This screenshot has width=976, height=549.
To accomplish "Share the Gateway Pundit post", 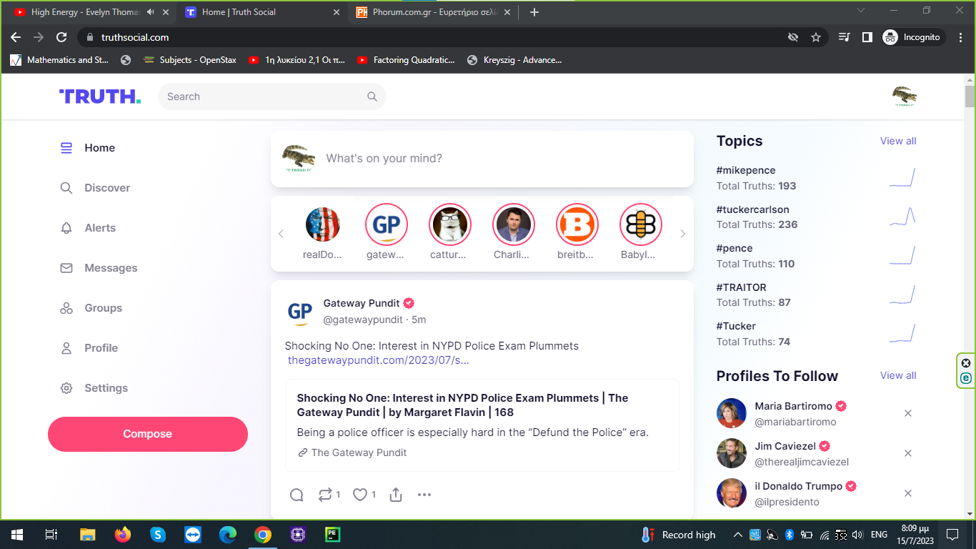I will [x=396, y=495].
